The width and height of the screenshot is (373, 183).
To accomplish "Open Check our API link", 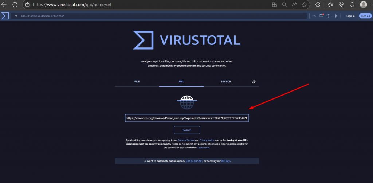I will pos(194,161).
